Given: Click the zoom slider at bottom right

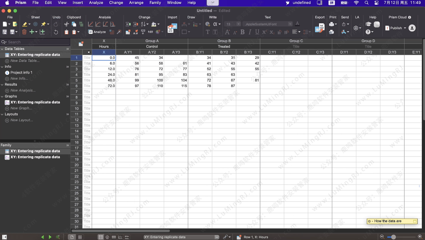Looking at the screenshot, I should [x=394, y=237].
